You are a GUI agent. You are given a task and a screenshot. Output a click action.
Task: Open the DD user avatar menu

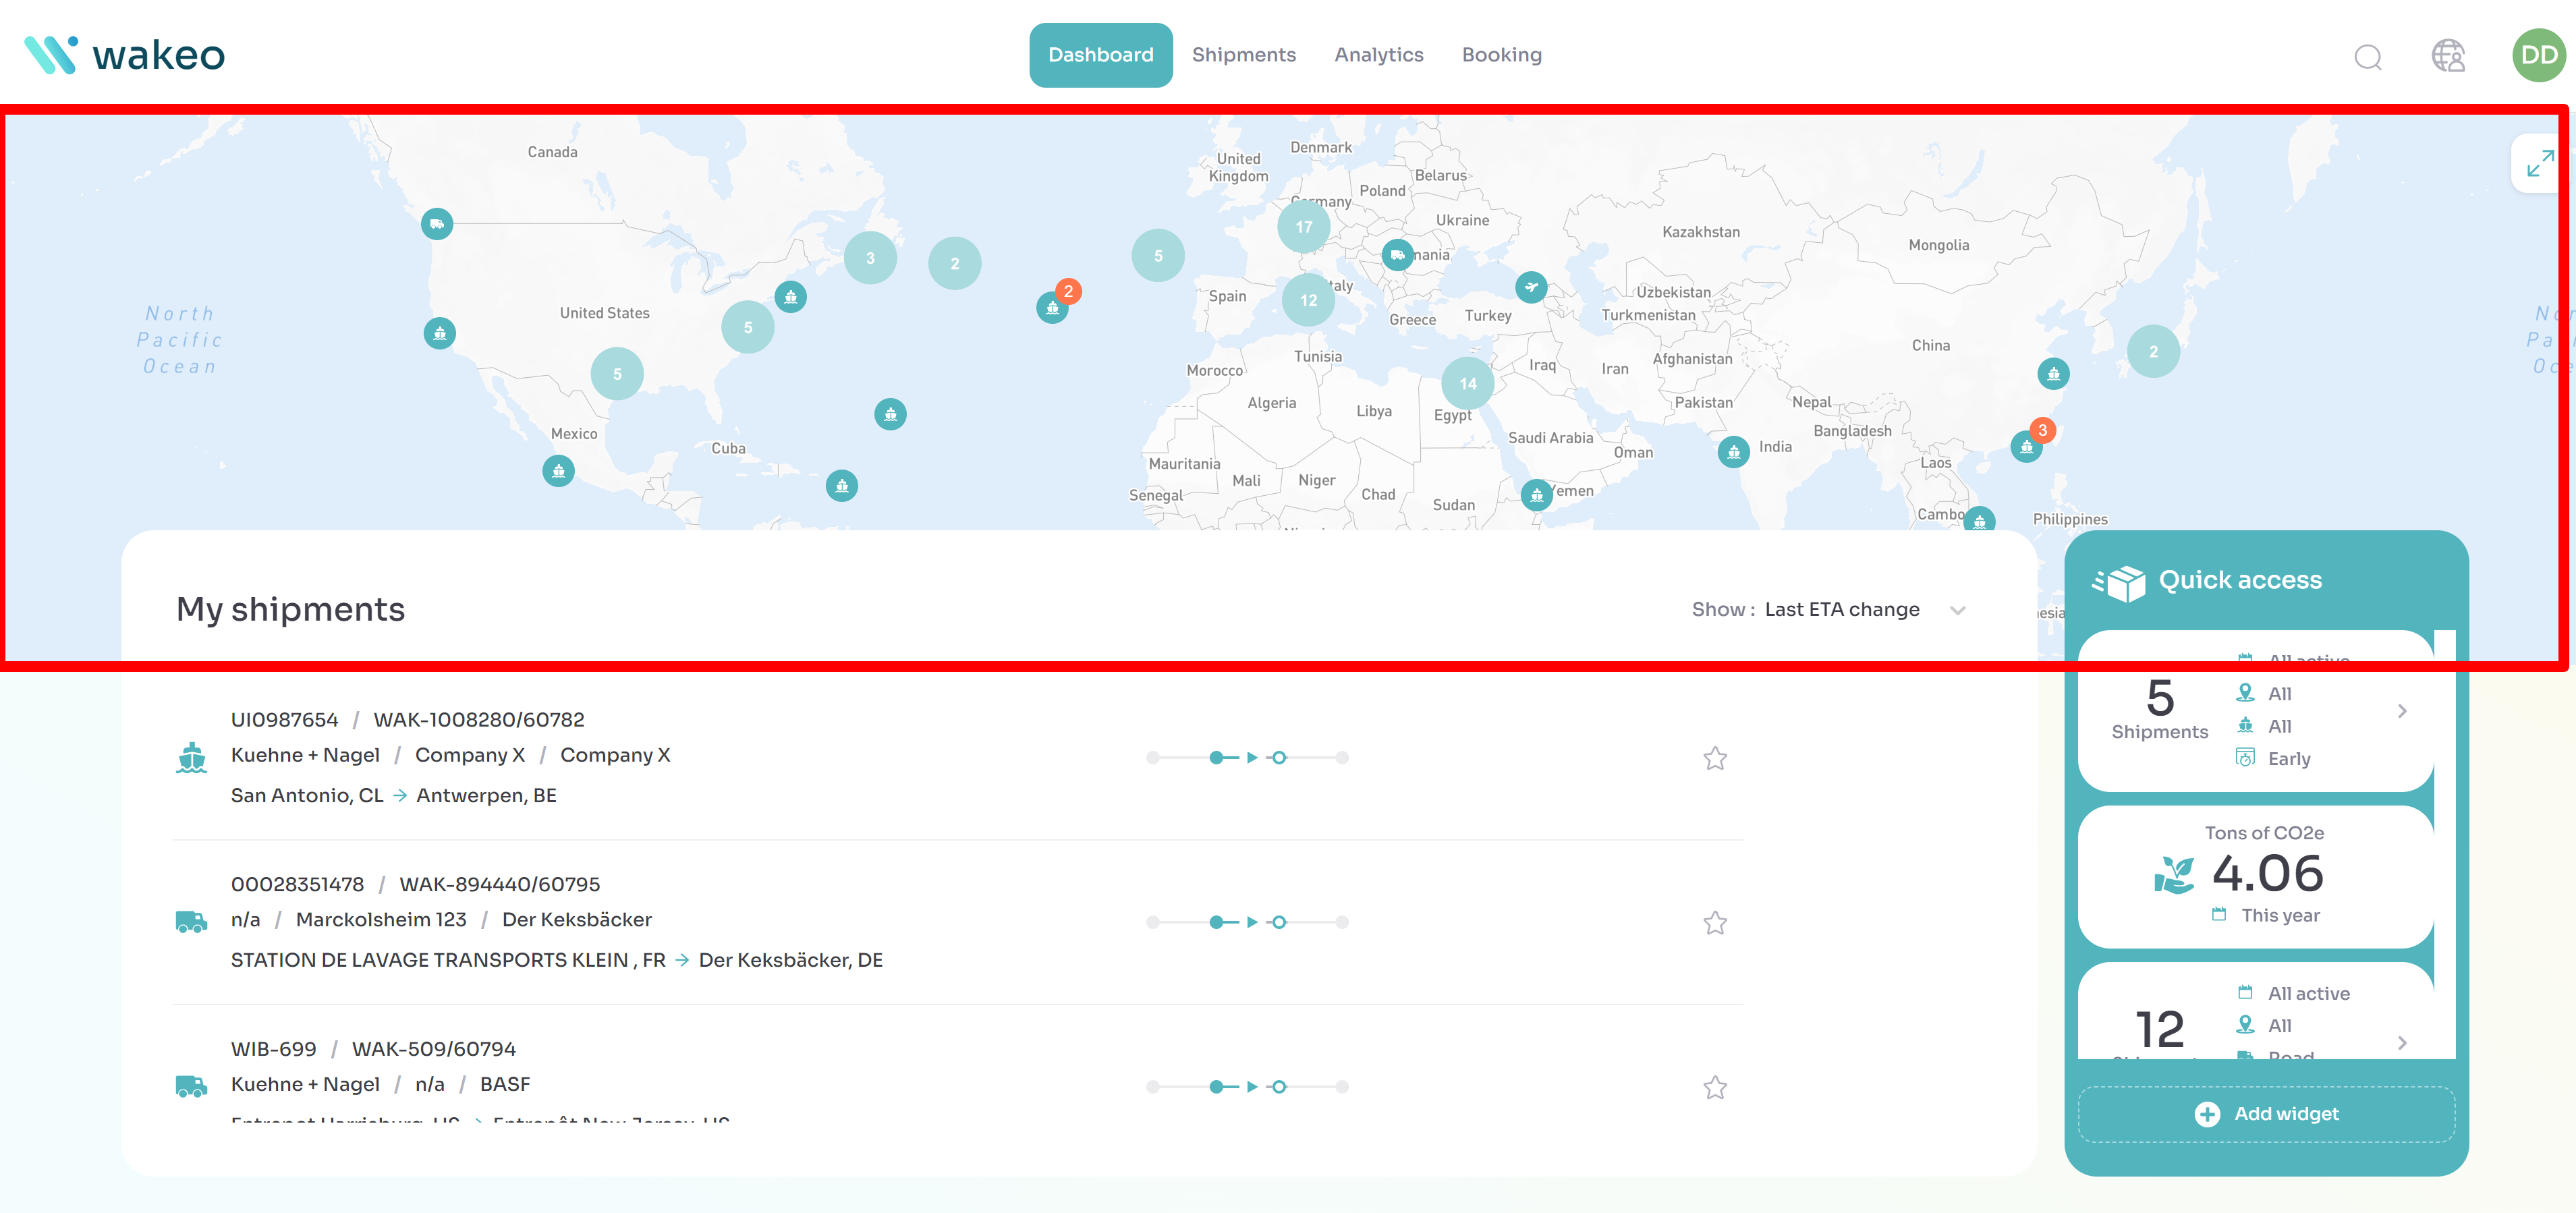2538,55
